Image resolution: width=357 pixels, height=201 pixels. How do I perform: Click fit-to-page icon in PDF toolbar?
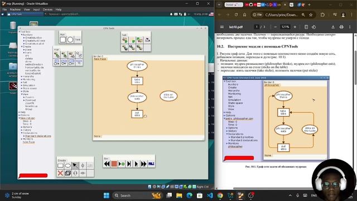[x=306, y=27]
